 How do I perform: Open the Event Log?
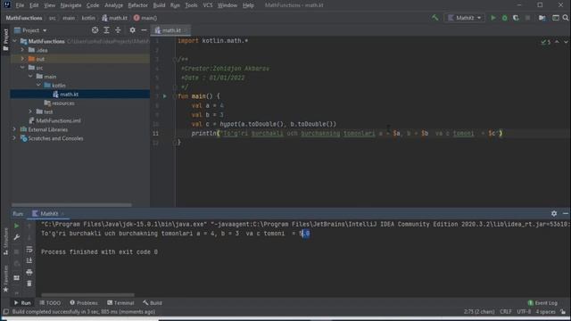tap(542, 303)
